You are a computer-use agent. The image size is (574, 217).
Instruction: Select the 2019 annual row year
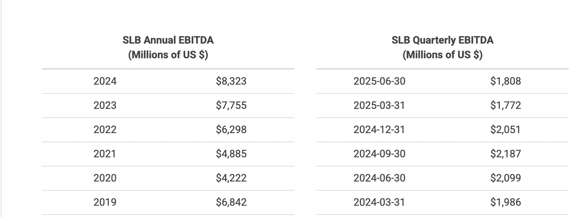[105, 202]
